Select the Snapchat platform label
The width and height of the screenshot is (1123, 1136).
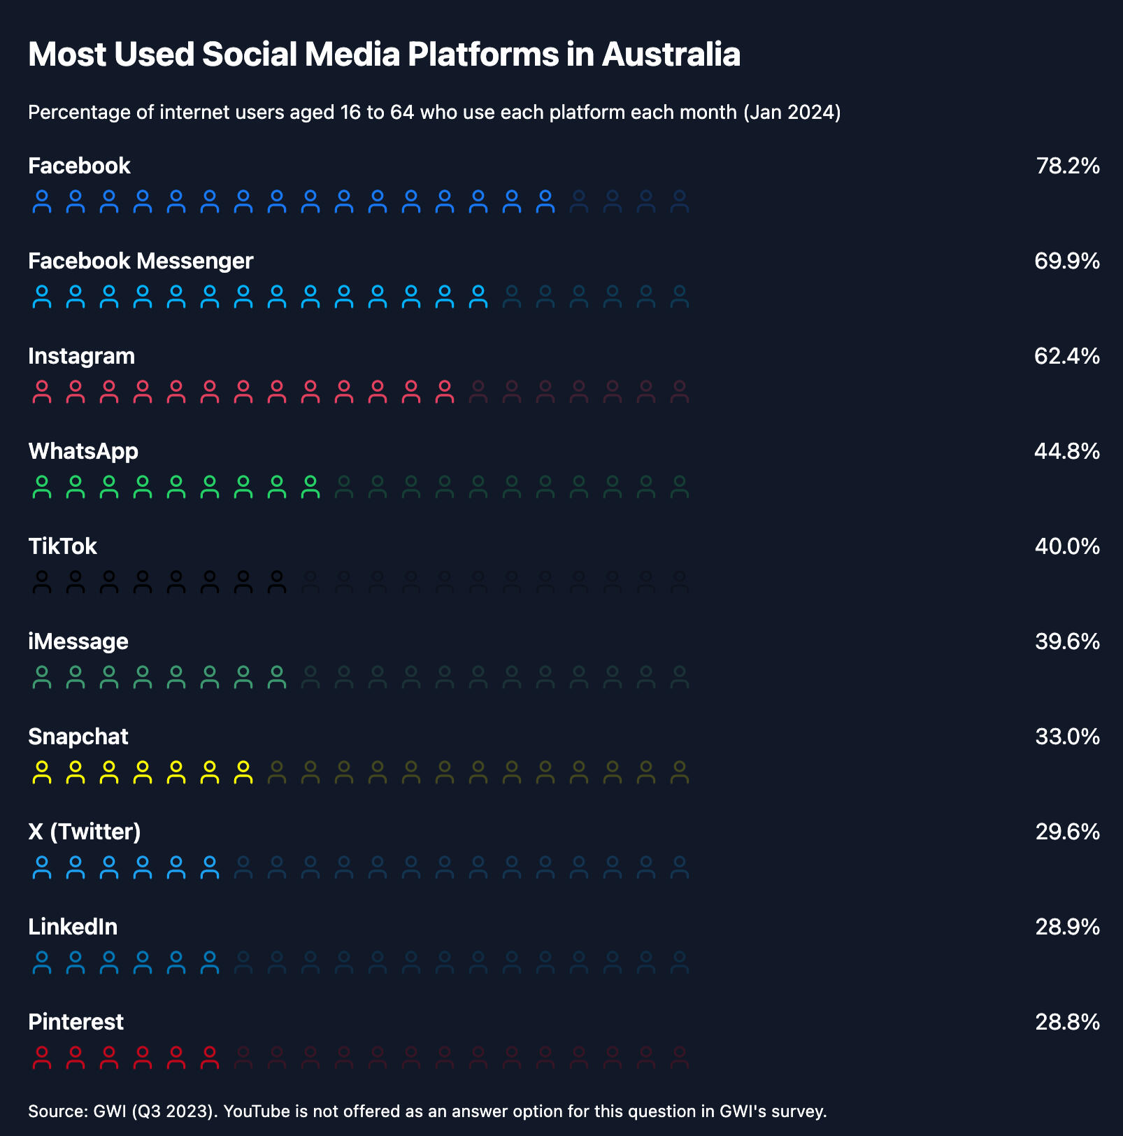click(78, 737)
